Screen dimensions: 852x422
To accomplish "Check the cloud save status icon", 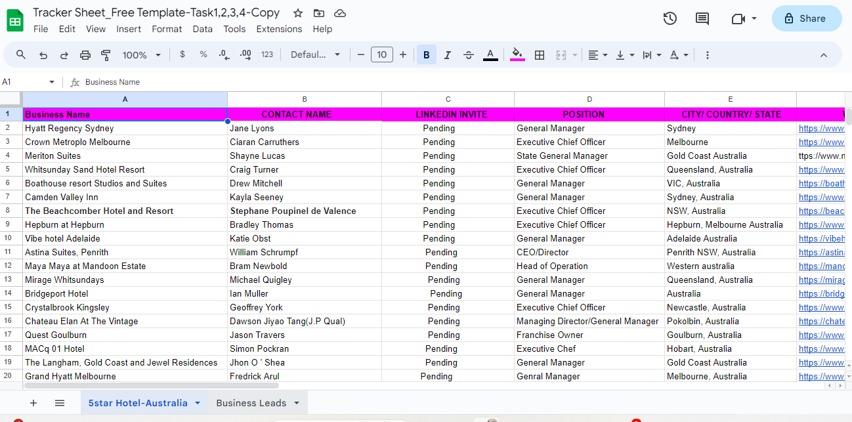I will pos(340,13).
